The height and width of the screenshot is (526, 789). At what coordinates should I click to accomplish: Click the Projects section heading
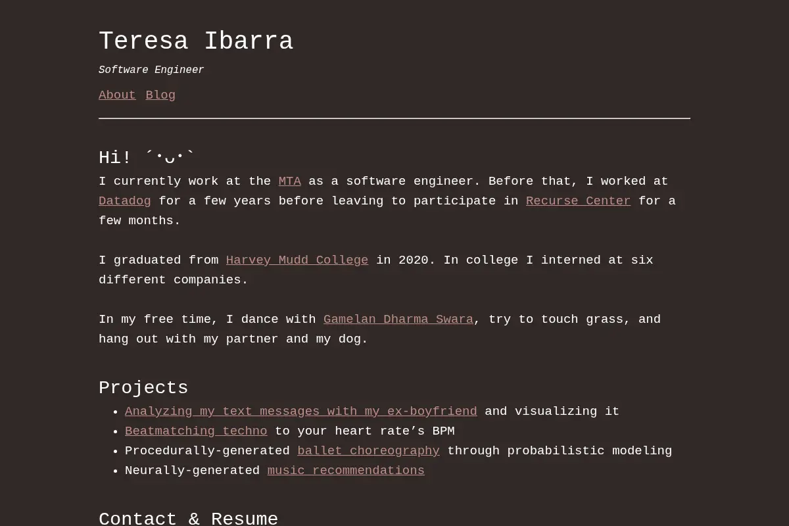point(143,388)
